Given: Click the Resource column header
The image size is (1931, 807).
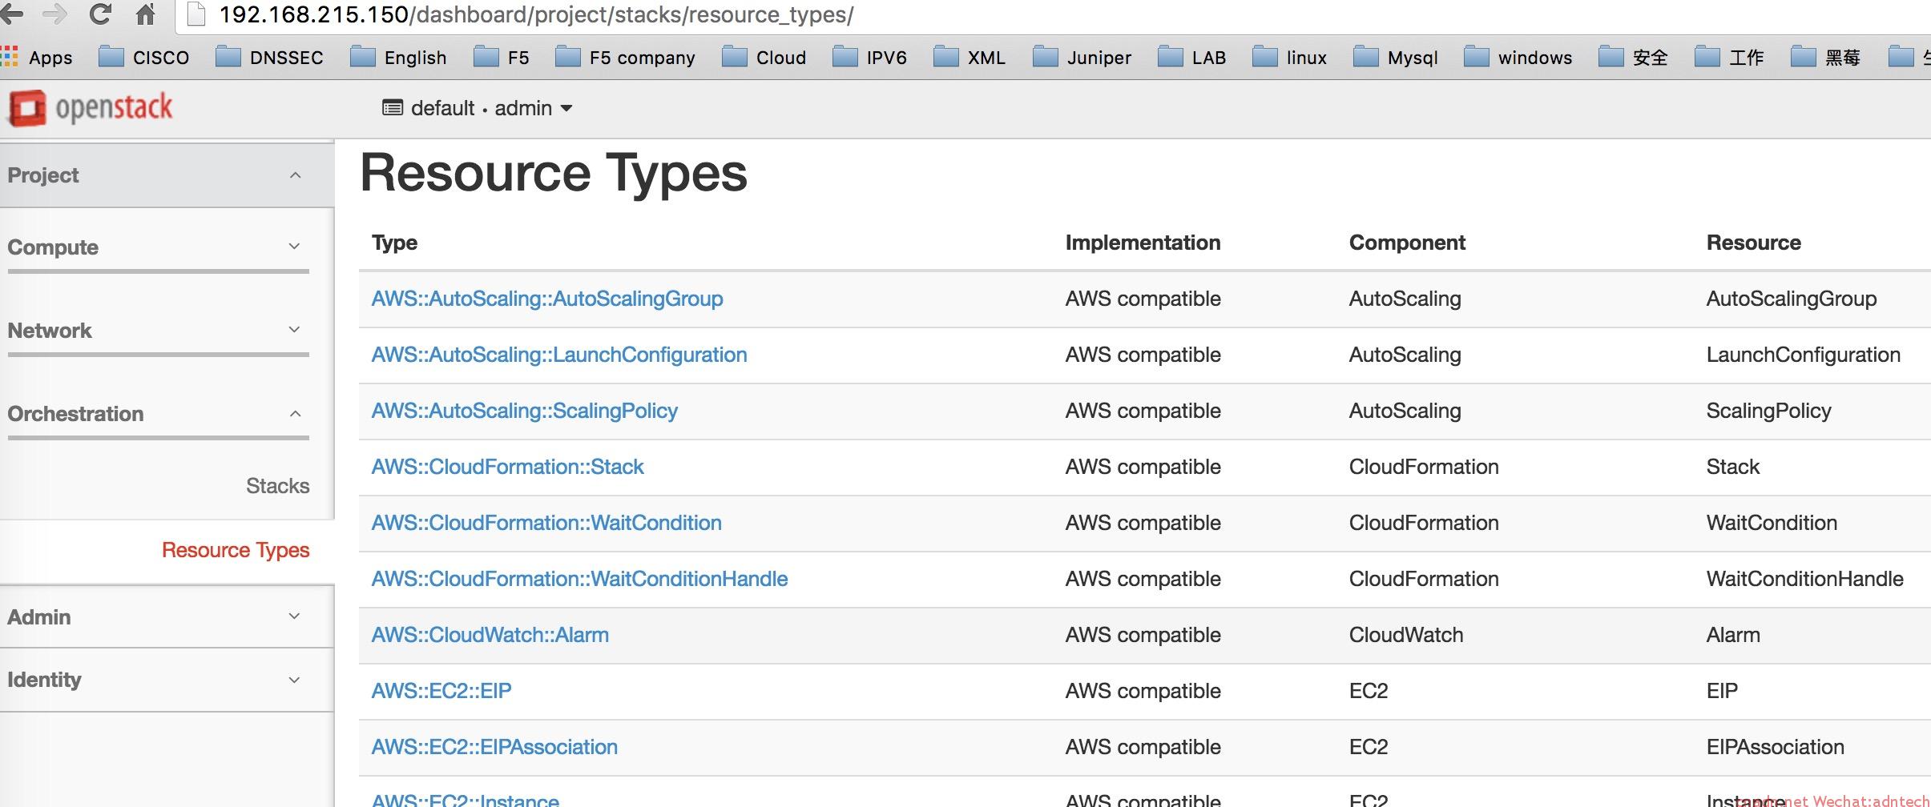Looking at the screenshot, I should coord(1753,243).
